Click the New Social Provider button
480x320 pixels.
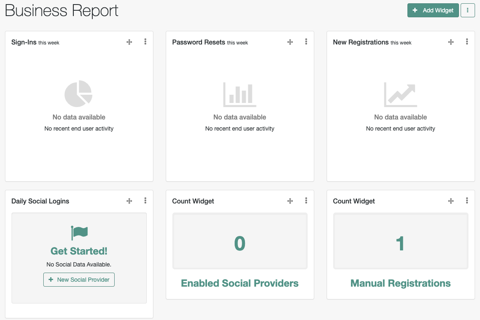click(79, 279)
